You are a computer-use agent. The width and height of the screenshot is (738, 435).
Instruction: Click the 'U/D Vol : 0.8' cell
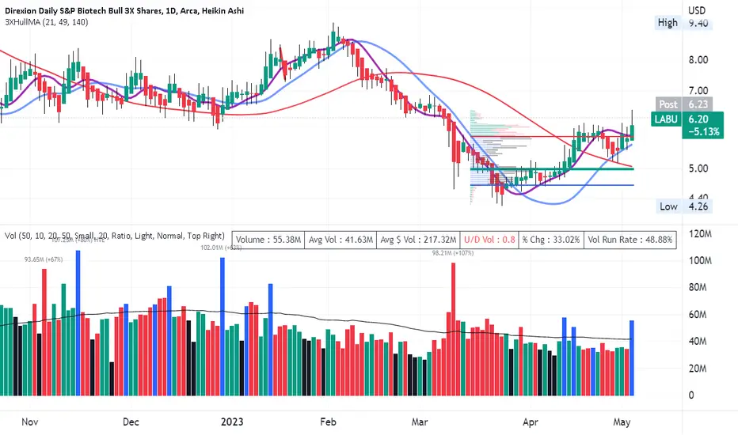(489, 240)
